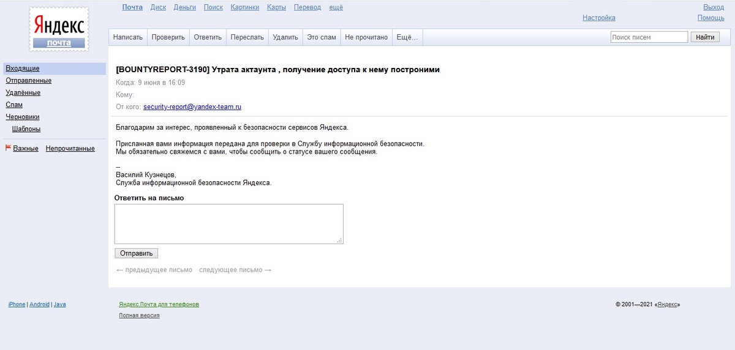The height and width of the screenshot is (350, 735).
Task: Click the Ответить на письмо heading
Action: (149, 198)
